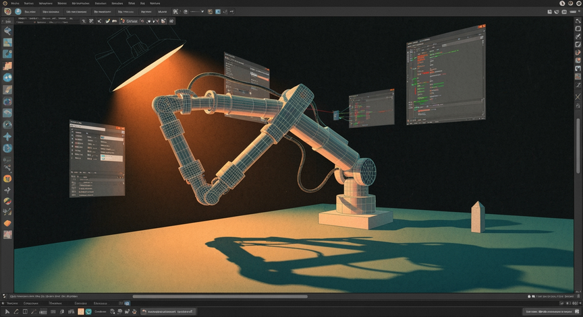Click the blue square icon in top toolbar
Viewport: 583px width, 317px height.
point(218,11)
